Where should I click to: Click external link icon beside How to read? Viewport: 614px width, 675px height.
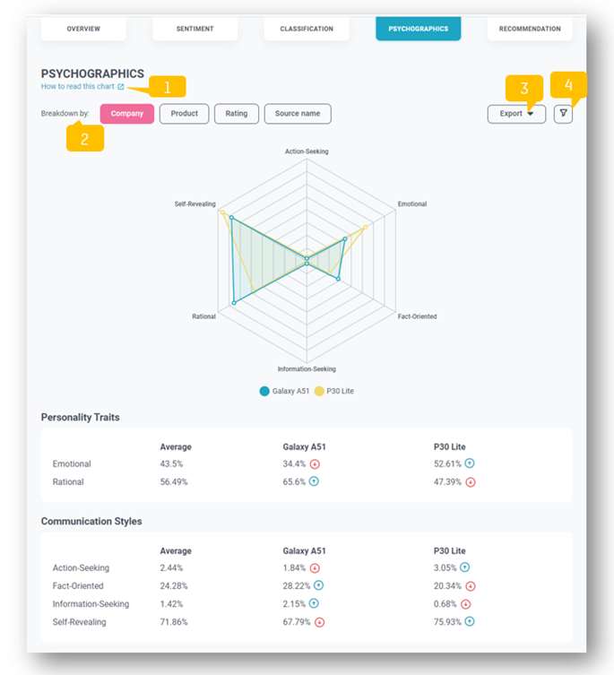[121, 87]
